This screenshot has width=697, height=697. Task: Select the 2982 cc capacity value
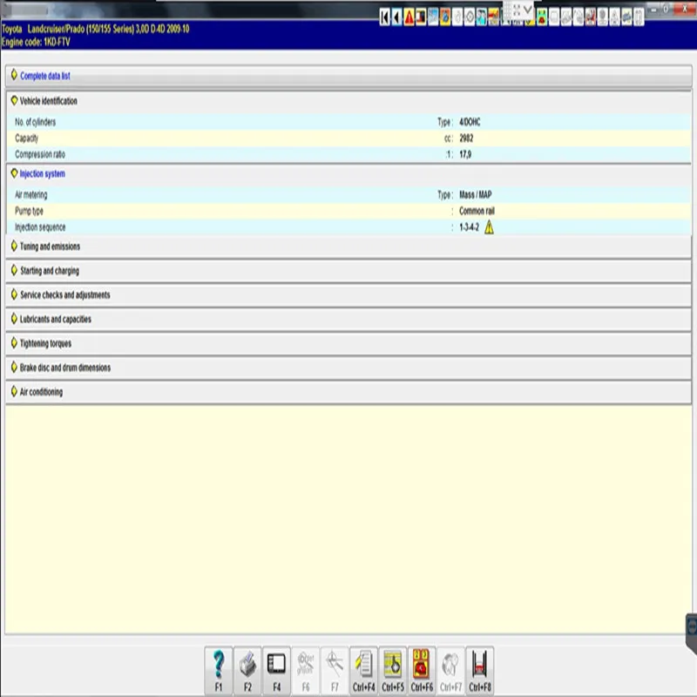pyautogui.click(x=466, y=139)
